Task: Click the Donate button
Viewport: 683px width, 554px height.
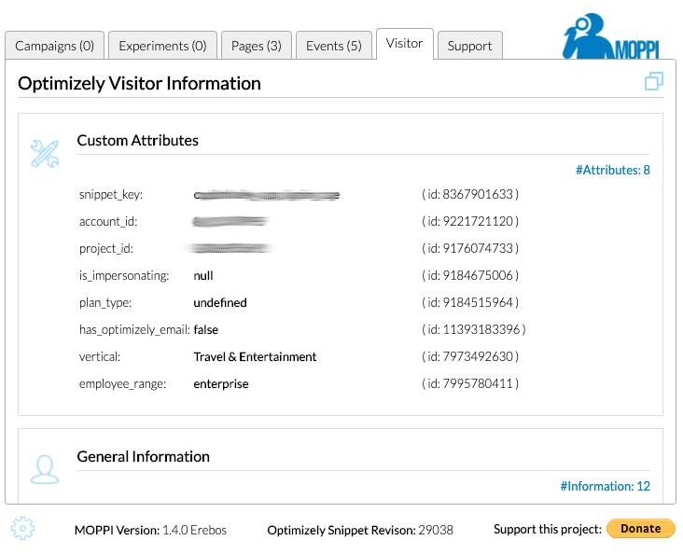Action: [641, 528]
